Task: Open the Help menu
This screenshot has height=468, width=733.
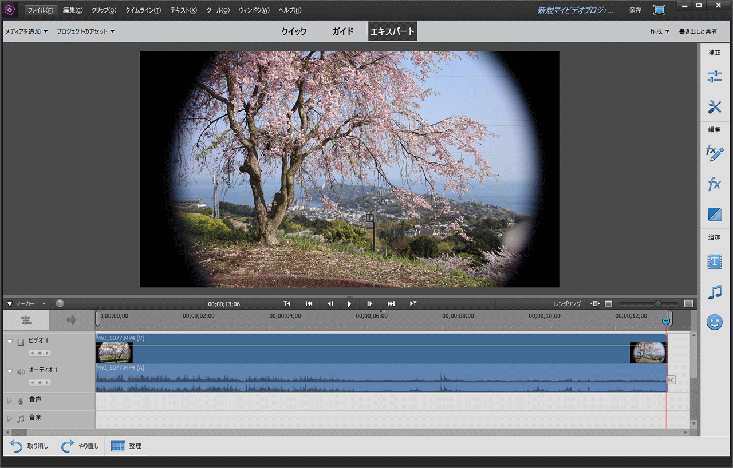Action: point(290,10)
